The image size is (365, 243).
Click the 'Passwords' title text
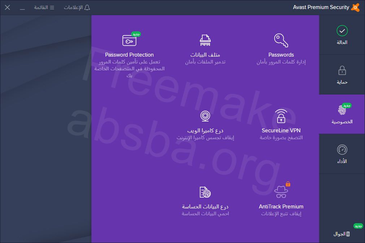click(x=281, y=55)
